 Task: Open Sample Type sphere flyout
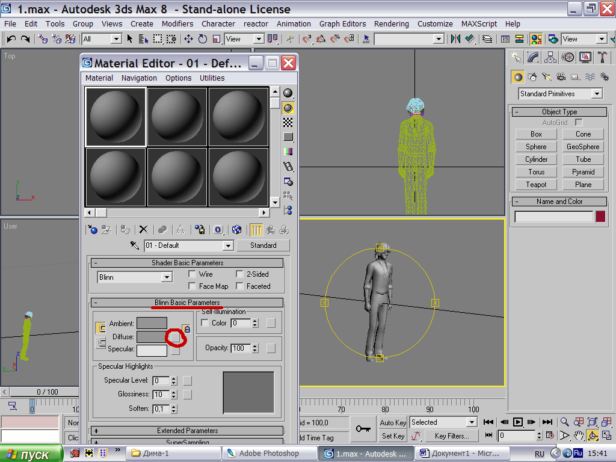[288, 93]
